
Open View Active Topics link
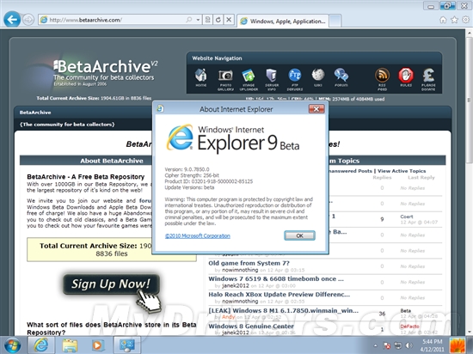point(402,171)
